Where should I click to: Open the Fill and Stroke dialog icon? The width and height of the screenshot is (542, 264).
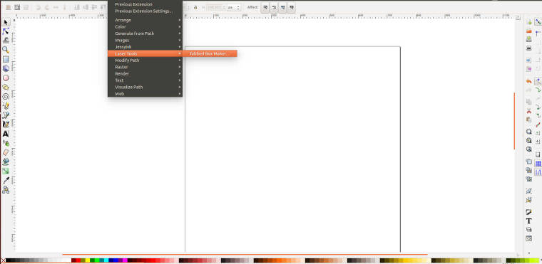point(528,212)
